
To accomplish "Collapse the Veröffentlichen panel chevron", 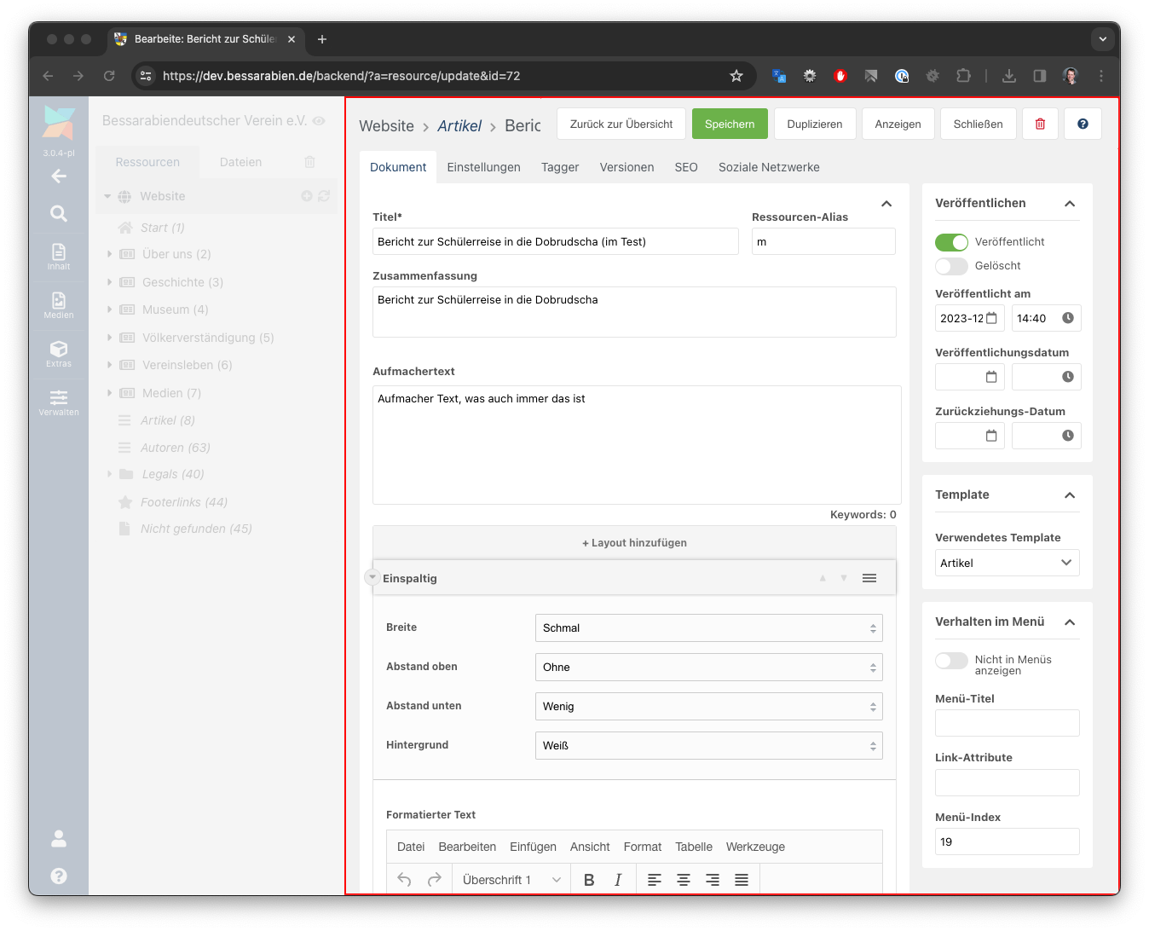I will point(1070,204).
